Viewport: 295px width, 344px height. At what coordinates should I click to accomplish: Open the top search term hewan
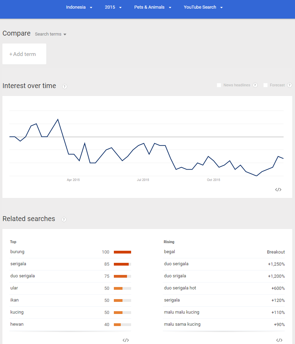tap(17, 324)
